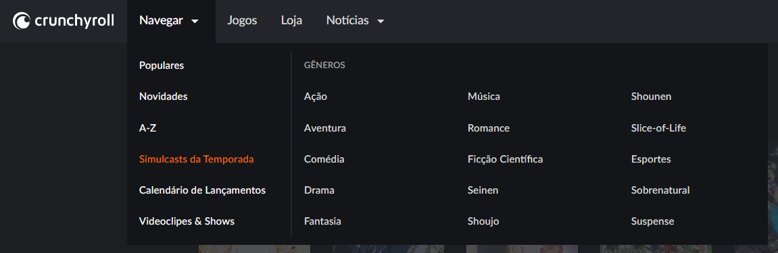Open the Jogos menu item
The image size is (778, 253).
pos(242,21)
